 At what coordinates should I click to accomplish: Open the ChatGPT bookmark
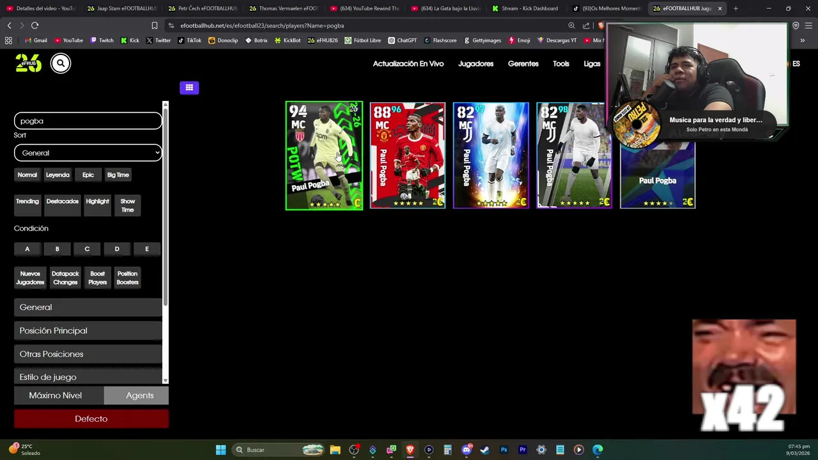[402, 40]
